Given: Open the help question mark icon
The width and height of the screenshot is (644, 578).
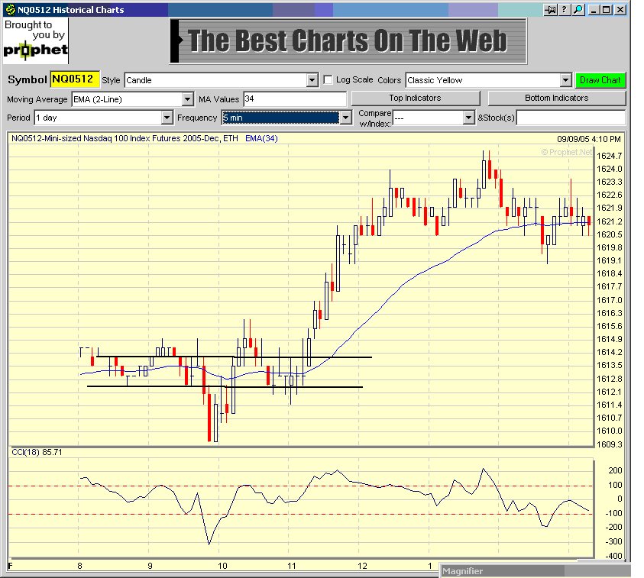Looking at the screenshot, I should tap(565, 10).
